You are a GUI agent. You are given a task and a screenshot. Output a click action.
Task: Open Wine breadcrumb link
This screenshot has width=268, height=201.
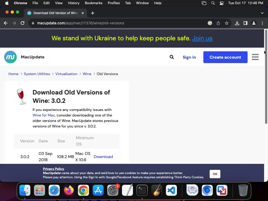pyautogui.click(x=87, y=74)
